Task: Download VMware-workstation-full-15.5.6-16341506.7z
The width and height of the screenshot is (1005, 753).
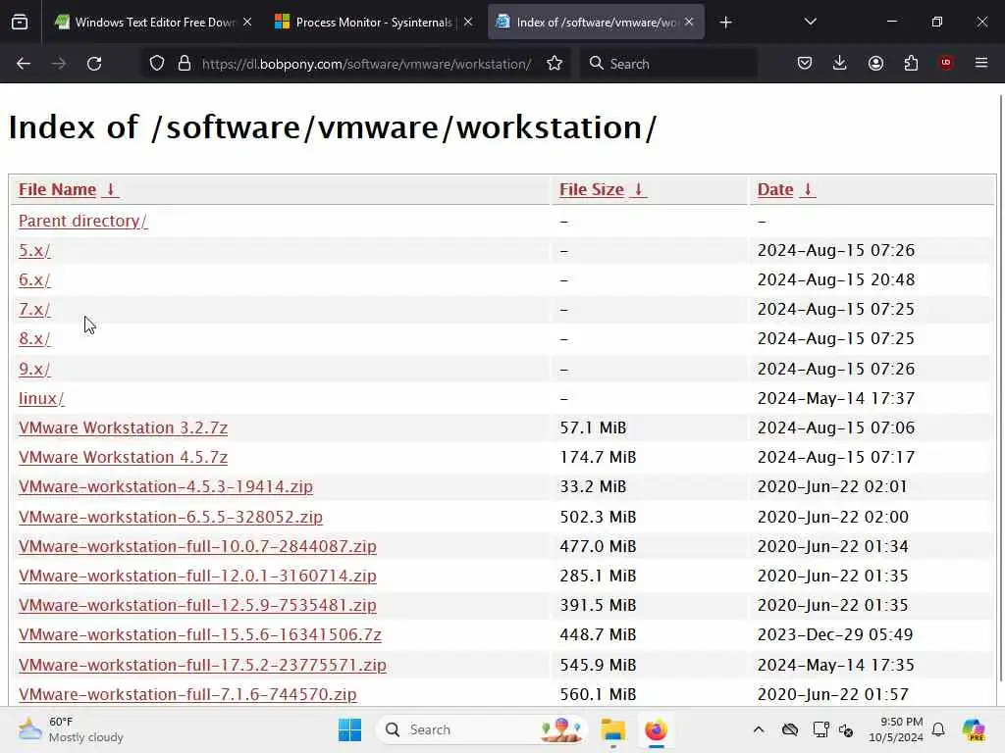Action: pyautogui.click(x=200, y=634)
